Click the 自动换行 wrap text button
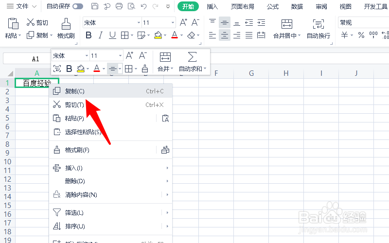This screenshot has width=389, height=243. pyautogui.click(x=318, y=29)
